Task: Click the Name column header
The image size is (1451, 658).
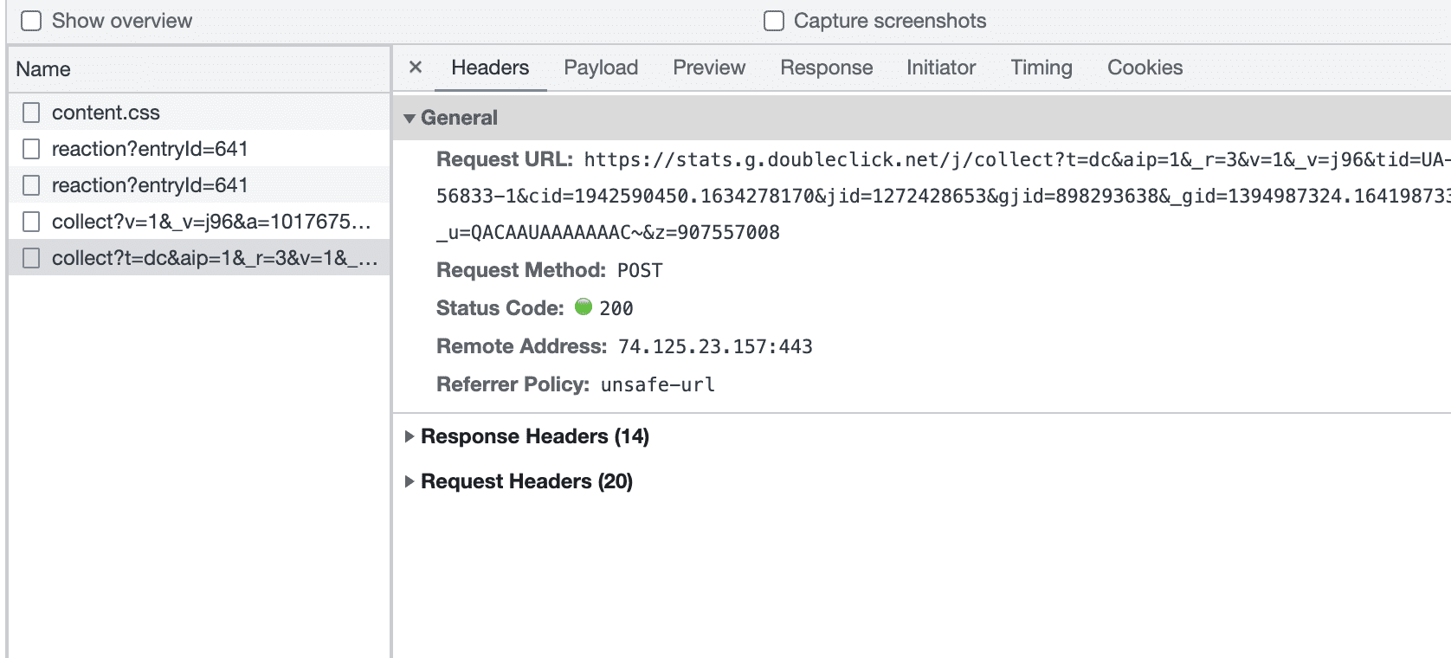Action: [x=43, y=69]
